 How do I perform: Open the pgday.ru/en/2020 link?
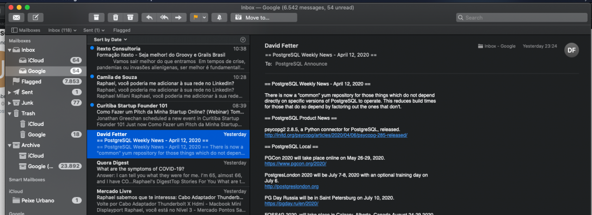pos(292,203)
